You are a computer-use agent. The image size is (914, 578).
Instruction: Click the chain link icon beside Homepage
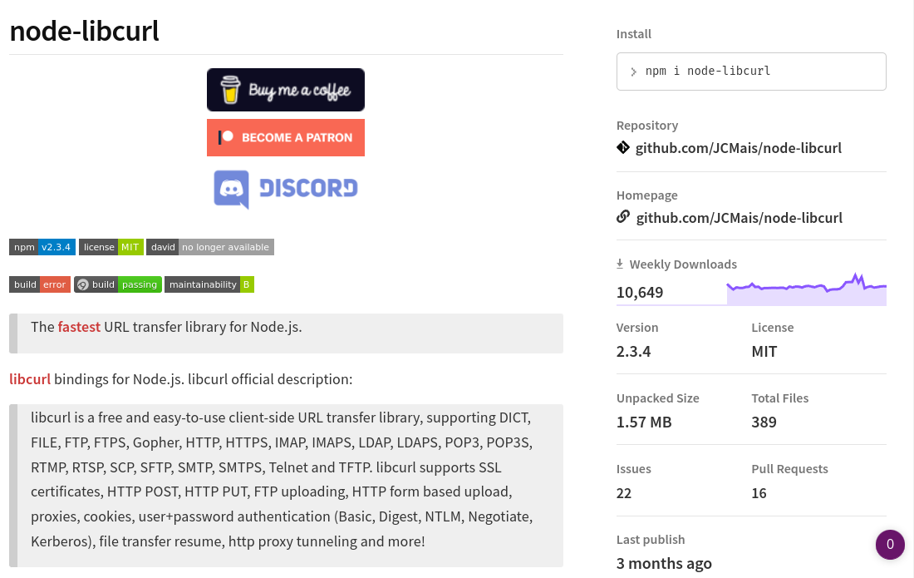[x=623, y=217]
